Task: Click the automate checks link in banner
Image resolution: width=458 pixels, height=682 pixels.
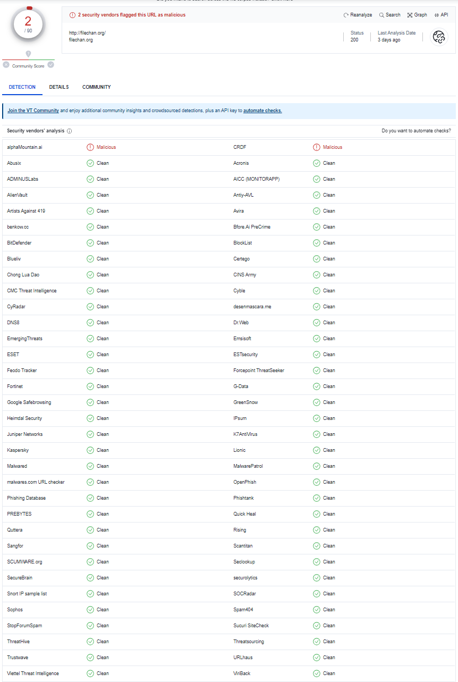Action: (262, 111)
